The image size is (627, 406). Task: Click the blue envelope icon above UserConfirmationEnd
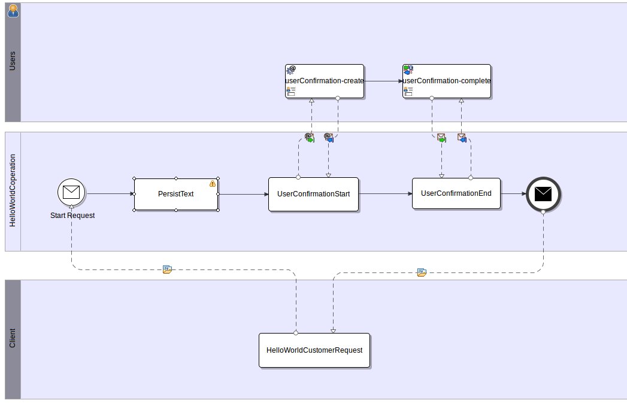pyautogui.click(x=461, y=137)
